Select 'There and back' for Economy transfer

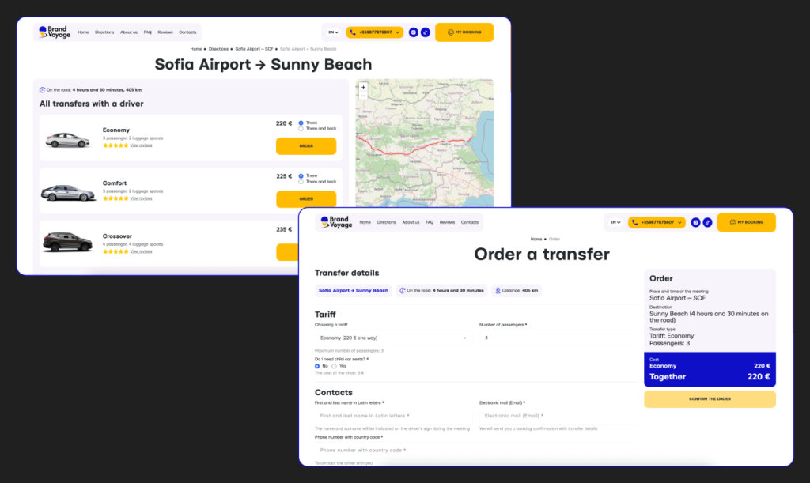pyautogui.click(x=301, y=129)
